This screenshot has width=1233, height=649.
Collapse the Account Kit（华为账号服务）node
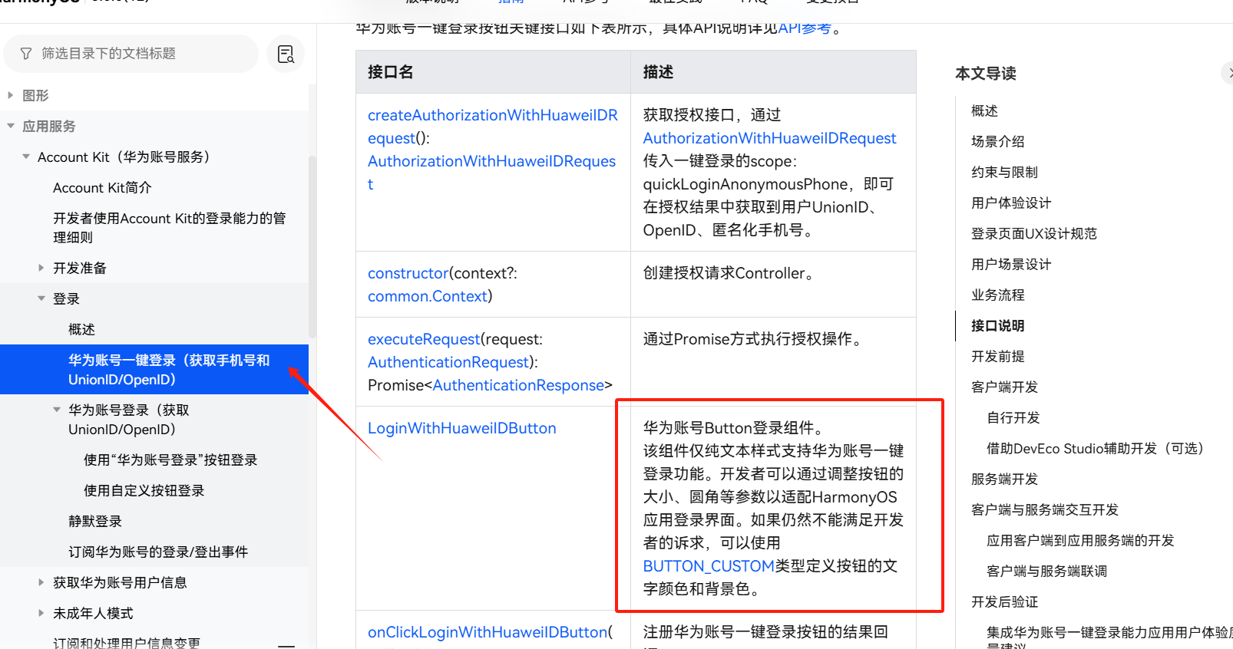point(25,156)
